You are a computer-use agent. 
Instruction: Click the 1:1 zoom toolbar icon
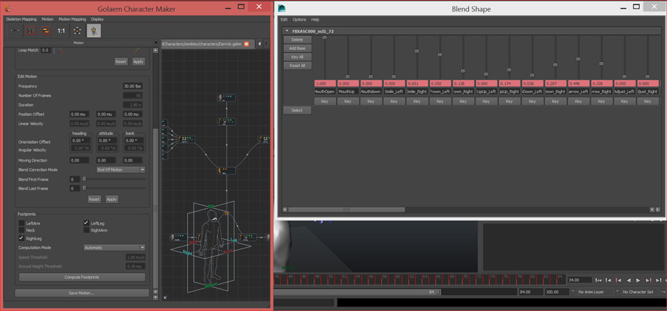pyautogui.click(x=61, y=31)
